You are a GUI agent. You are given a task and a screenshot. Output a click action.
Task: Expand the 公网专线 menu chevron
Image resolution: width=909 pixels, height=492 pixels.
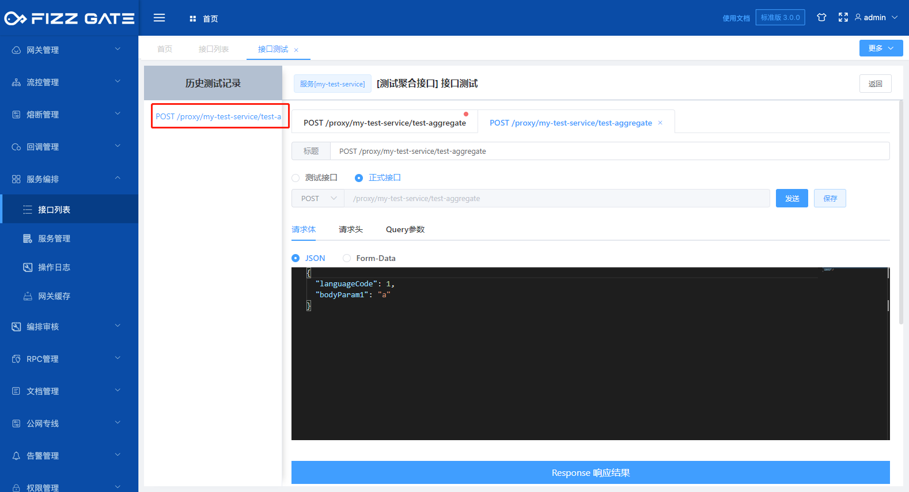[x=118, y=422]
